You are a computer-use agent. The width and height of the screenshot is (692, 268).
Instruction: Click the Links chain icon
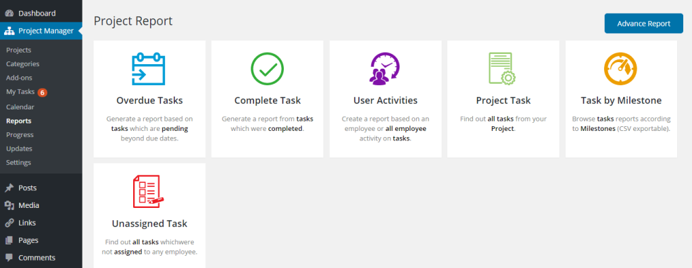coord(9,223)
